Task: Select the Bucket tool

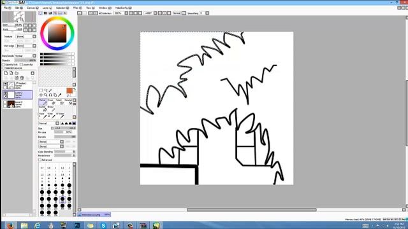Action: coord(43,109)
